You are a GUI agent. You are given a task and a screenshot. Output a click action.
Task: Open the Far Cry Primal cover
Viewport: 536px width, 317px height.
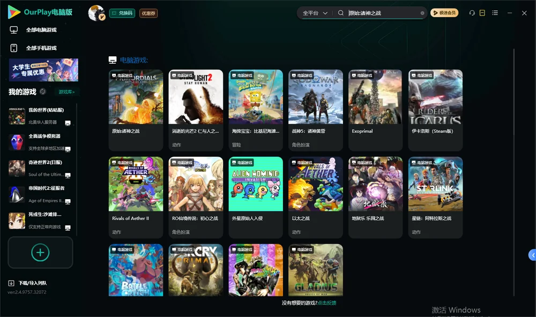click(196, 270)
